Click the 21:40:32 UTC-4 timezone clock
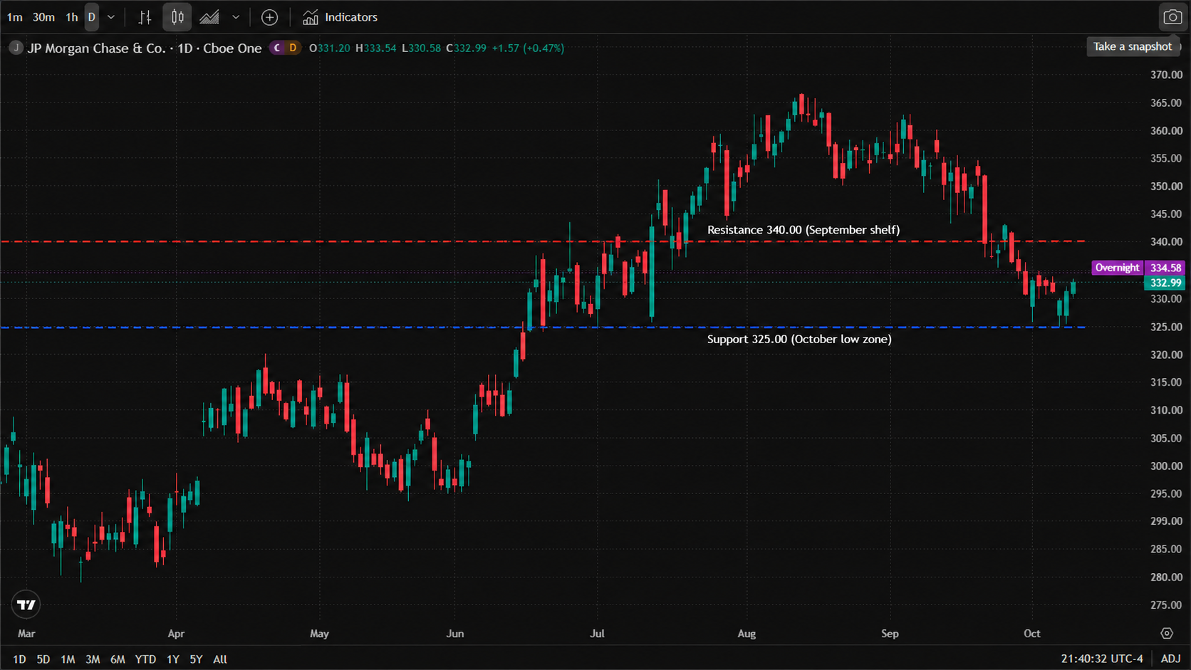The image size is (1191, 670). click(1102, 659)
